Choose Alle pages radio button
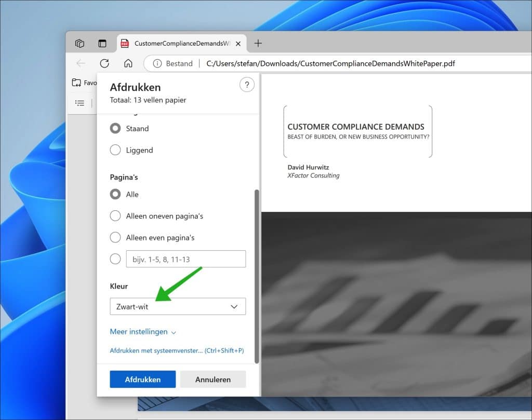Image resolution: width=532 pixels, height=420 pixels. coord(115,194)
